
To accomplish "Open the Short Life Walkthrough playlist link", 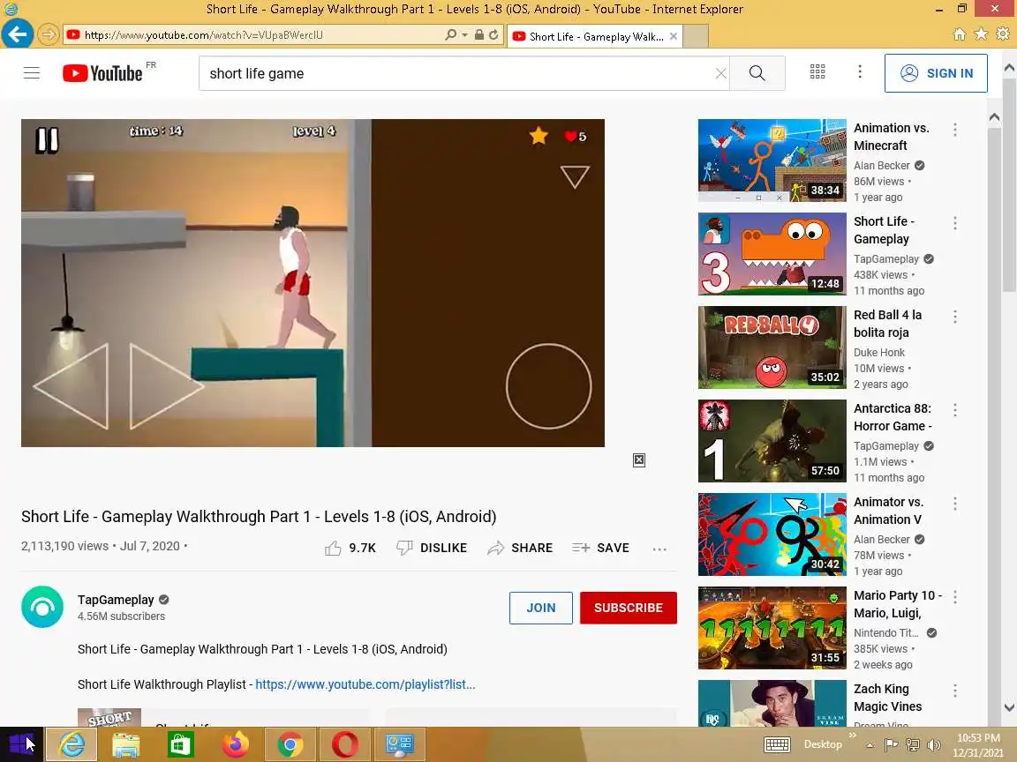I will 365,684.
